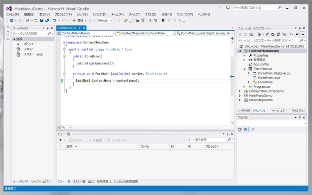Click the Alphabetical sort icon in Properties panel

246,130
